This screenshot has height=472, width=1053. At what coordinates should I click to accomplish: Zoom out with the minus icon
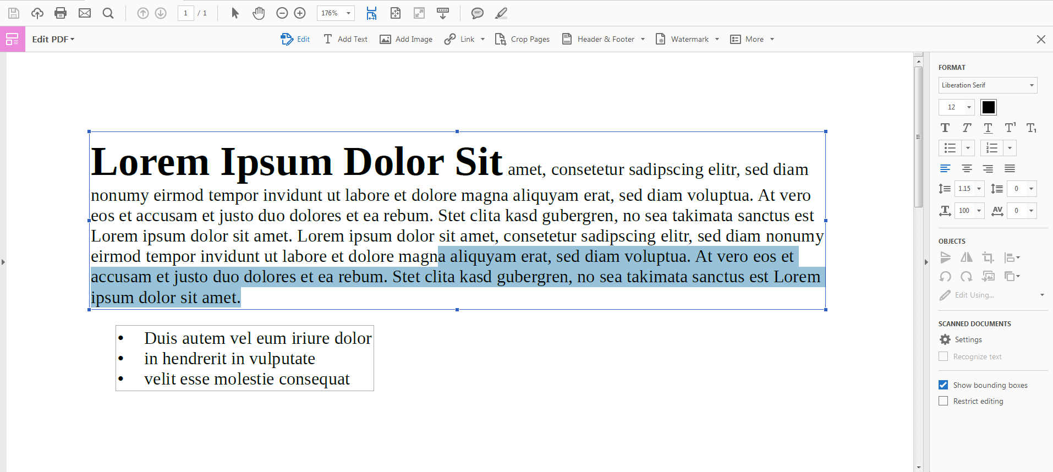coord(282,13)
